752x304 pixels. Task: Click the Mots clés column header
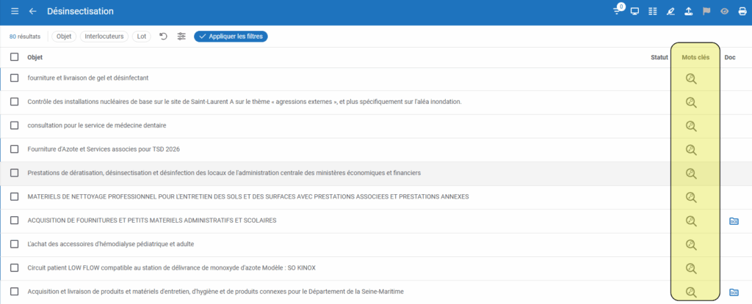click(x=695, y=57)
